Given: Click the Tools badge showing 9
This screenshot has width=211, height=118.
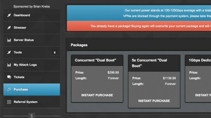Looking at the screenshot, I should pyautogui.click(x=55, y=53).
